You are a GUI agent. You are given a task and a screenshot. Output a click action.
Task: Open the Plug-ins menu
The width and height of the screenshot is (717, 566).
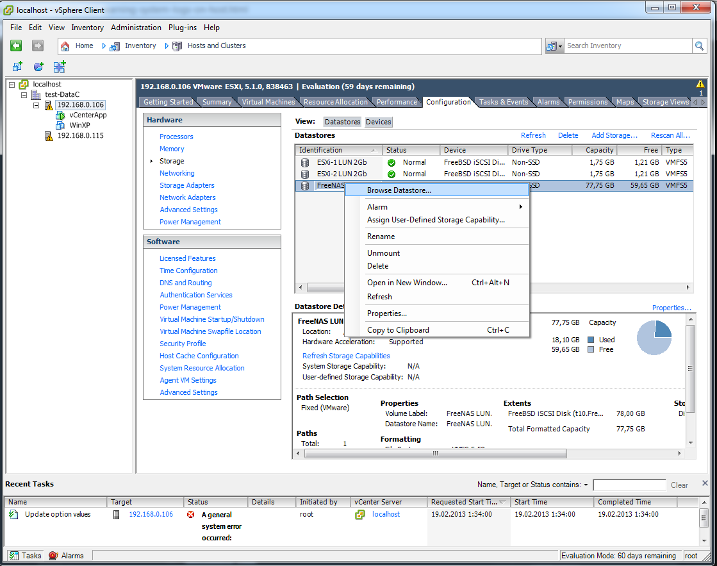[183, 28]
